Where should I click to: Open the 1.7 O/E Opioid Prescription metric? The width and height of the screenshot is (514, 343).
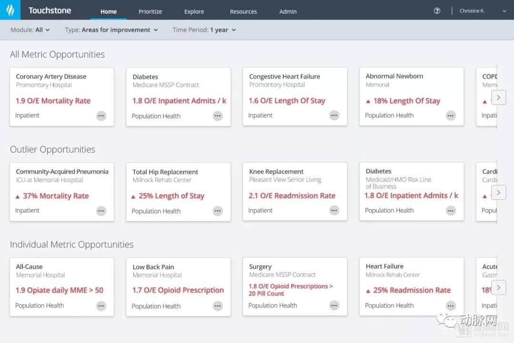pos(178,290)
